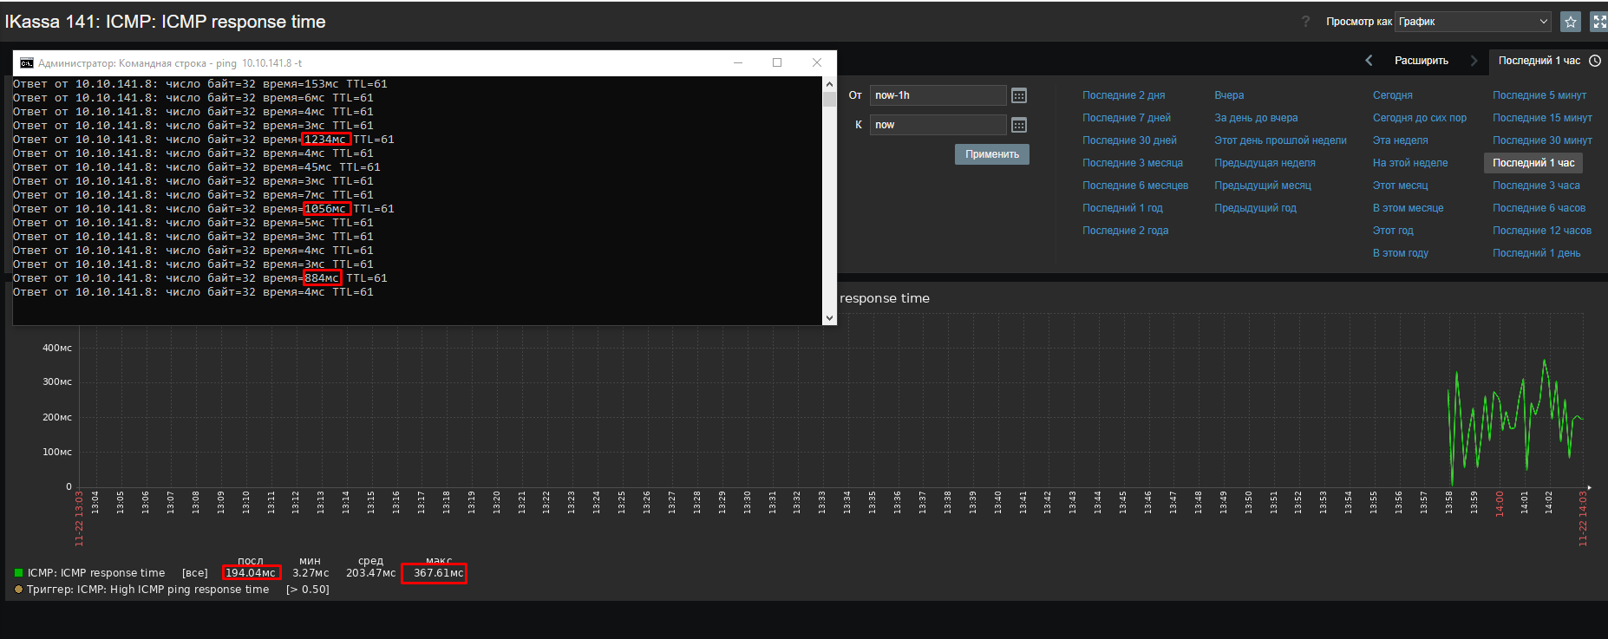Pick 'Этот месяц' time period
The height and width of the screenshot is (639, 1608).
pyautogui.click(x=1399, y=186)
